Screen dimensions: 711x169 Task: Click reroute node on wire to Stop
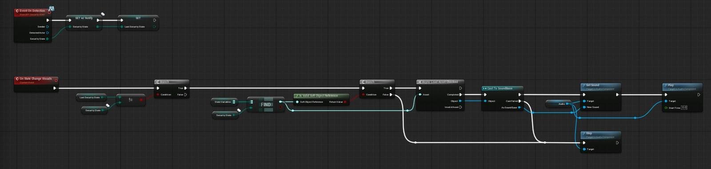545,142
